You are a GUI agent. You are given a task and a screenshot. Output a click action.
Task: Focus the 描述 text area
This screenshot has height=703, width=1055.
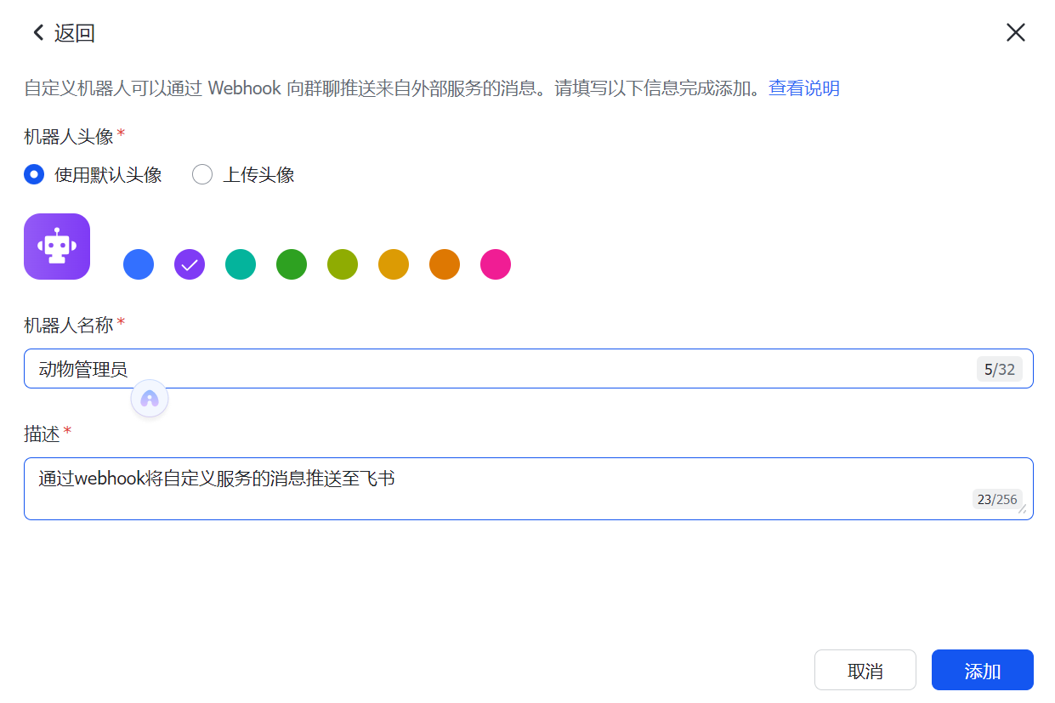pos(528,489)
